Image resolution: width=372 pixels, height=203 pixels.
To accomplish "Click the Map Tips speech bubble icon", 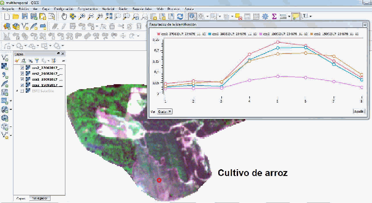I will pyautogui.click(x=296, y=17).
